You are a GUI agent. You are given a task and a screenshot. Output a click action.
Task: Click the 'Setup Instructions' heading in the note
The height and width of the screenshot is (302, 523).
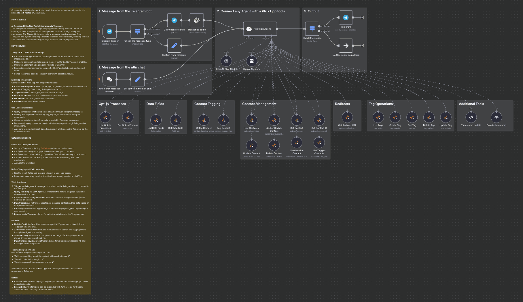point(21,138)
